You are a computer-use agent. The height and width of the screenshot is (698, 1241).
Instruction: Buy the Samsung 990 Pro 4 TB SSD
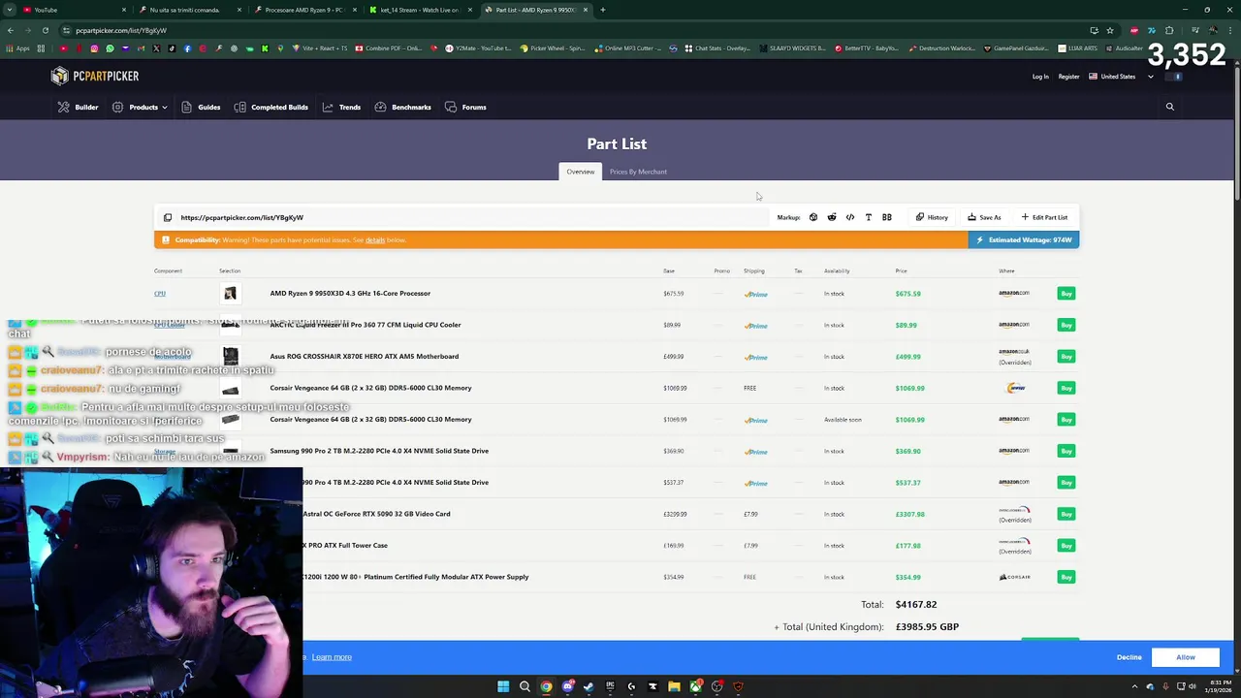pyautogui.click(x=1066, y=482)
